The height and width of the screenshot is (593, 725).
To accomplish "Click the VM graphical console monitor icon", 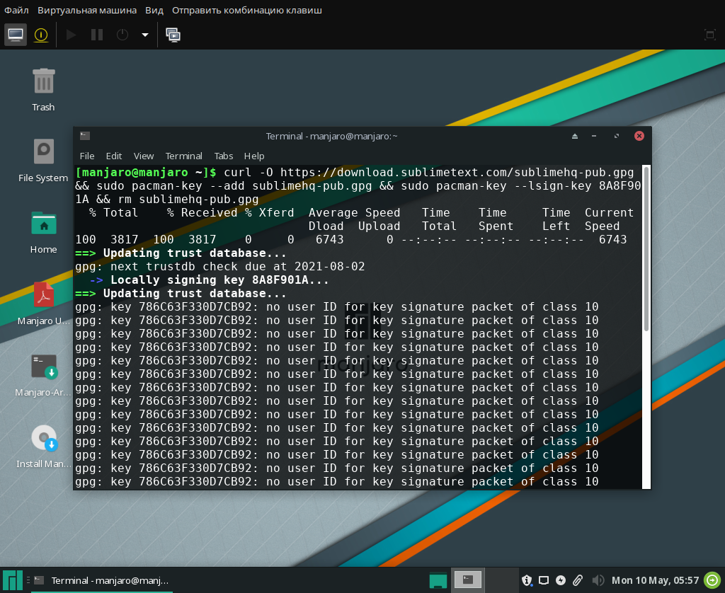I will tap(16, 34).
